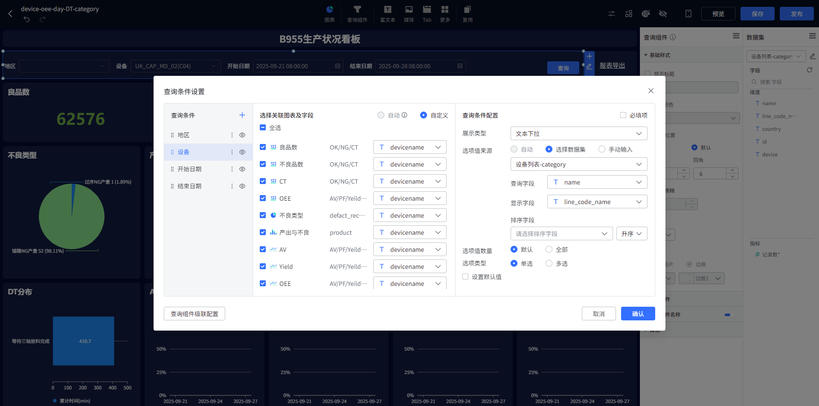Click the component arrangement icon in top bar
Viewport: 819px width, 406px height.
[629, 14]
